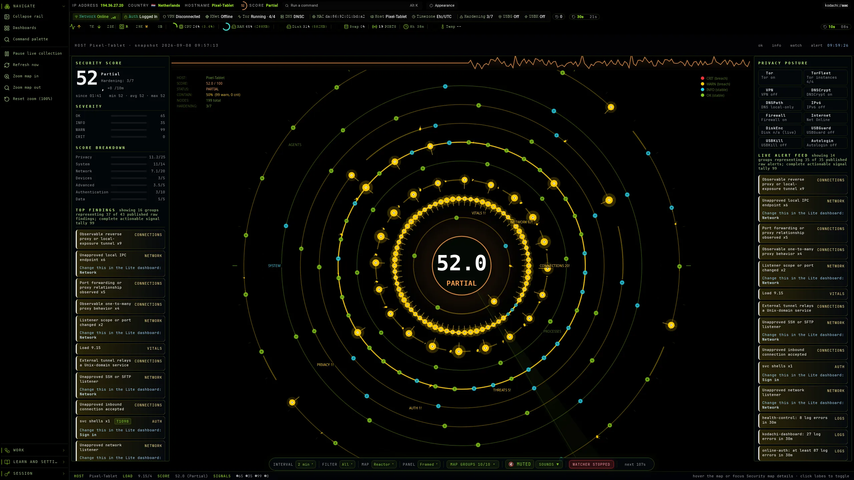The image size is (854, 480).
Task: Click the Refresh now icon
Action: click(x=7, y=65)
